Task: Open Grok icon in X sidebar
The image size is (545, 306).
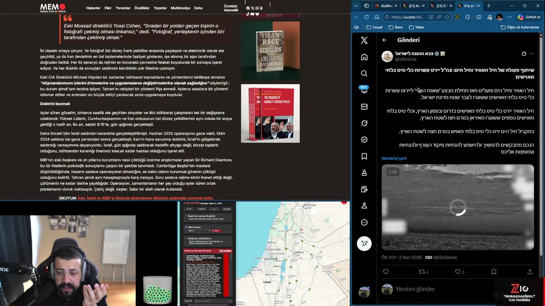Action: tap(364, 123)
